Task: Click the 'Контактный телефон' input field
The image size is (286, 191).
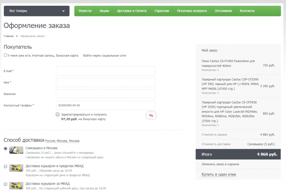Action: point(105,105)
